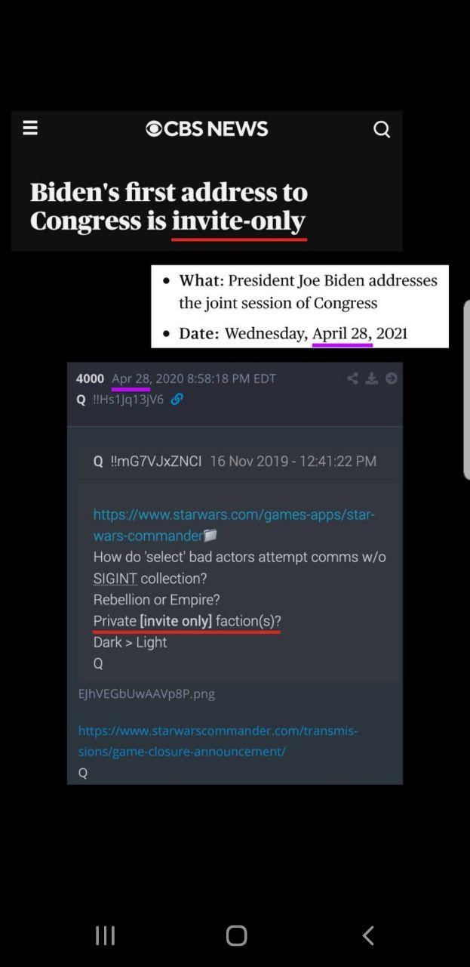Go to next post with arrow icon
This screenshot has height=967, width=470.
tap(391, 378)
